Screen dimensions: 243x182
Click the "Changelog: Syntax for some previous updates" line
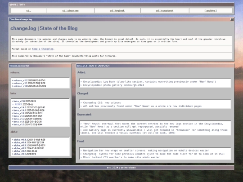coord(153,154)
